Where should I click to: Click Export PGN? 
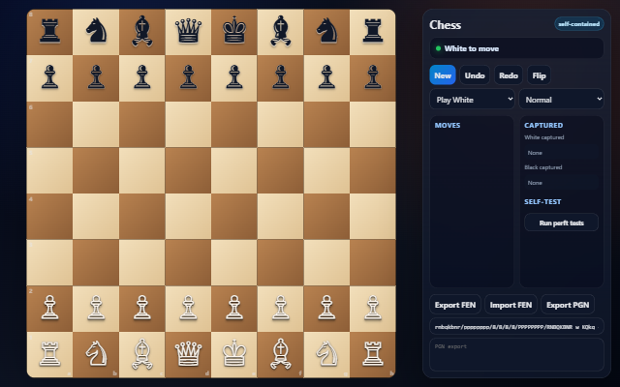pos(568,305)
